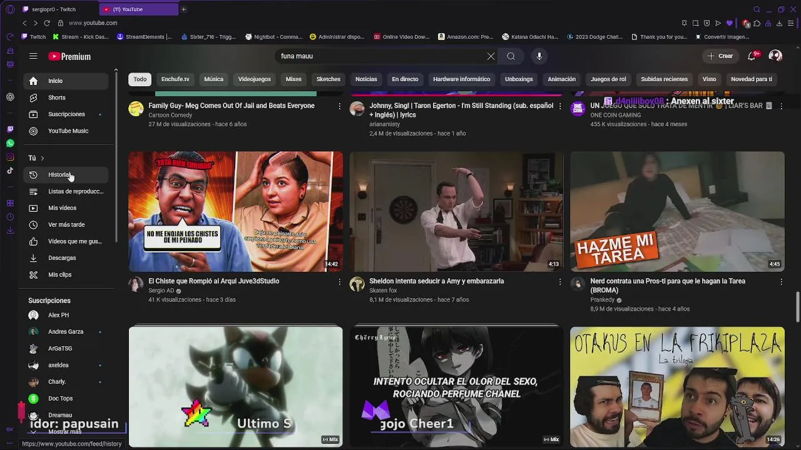The width and height of the screenshot is (801, 450).
Task: Expand subscriptions with Mostrar más
Action: pyautogui.click(x=66, y=432)
